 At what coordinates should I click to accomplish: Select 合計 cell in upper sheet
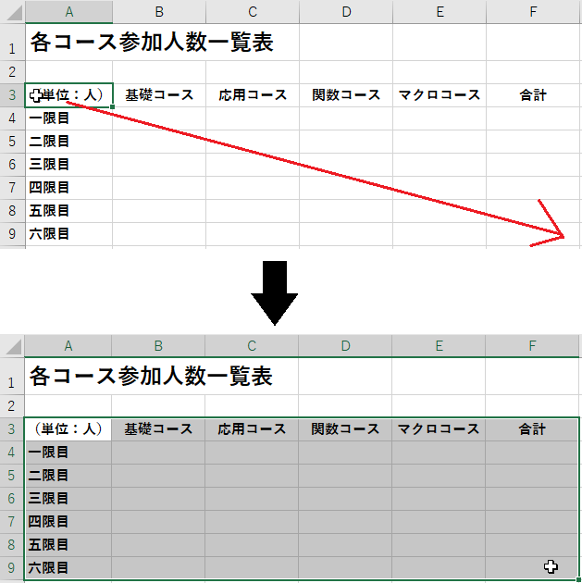tap(533, 95)
